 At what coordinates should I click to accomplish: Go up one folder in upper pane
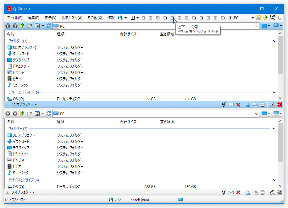22,26
